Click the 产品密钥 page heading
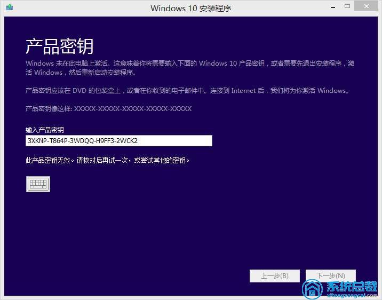This screenshot has height=300, width=382. 59,46
